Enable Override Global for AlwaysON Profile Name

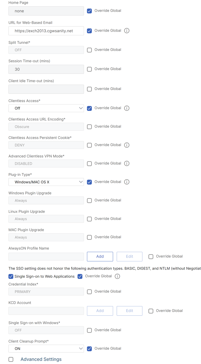[x=151, y=256]
